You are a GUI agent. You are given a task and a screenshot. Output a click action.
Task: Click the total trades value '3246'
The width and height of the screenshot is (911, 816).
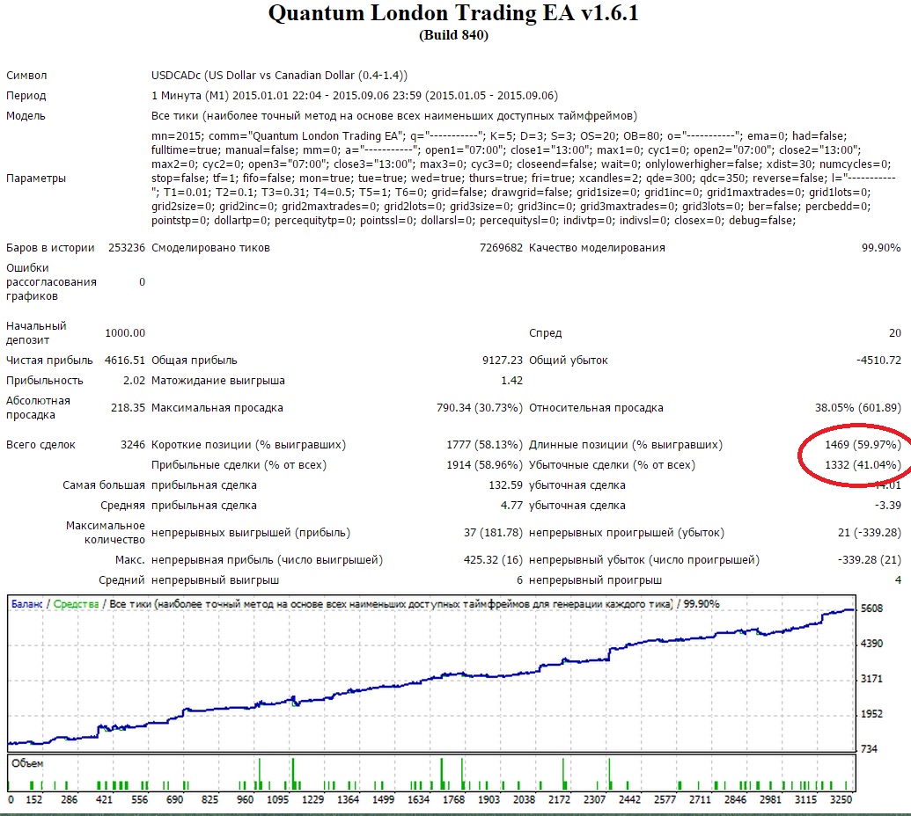click(x=133, y=445)
